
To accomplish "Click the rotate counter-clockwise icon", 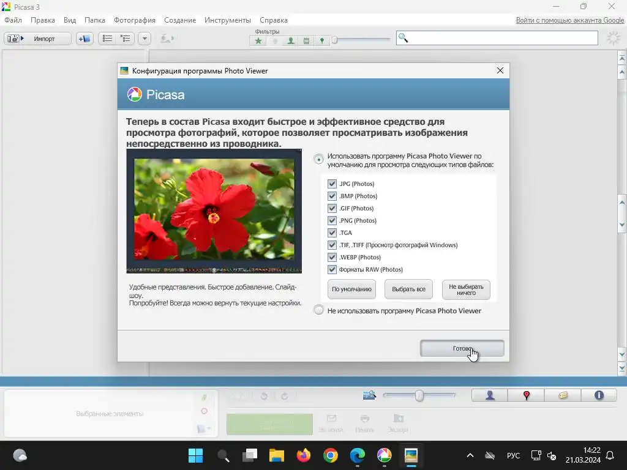I will coord(265,396).
